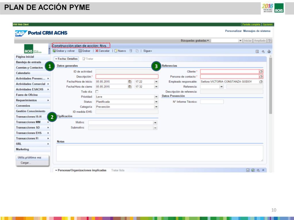Click the ACHS logo in the sidebar

[x=29, y=49]
